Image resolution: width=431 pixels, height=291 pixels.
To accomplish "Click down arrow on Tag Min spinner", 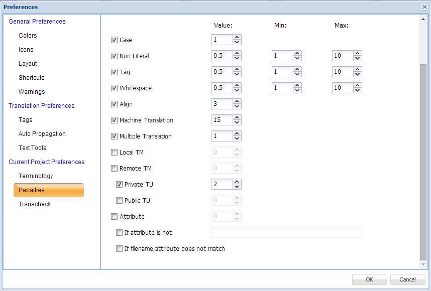I will 297,74.
